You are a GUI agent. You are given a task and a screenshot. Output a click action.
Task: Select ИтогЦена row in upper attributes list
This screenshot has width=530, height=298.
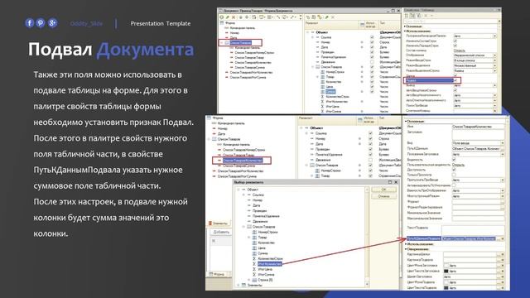[x=333, y=107]
